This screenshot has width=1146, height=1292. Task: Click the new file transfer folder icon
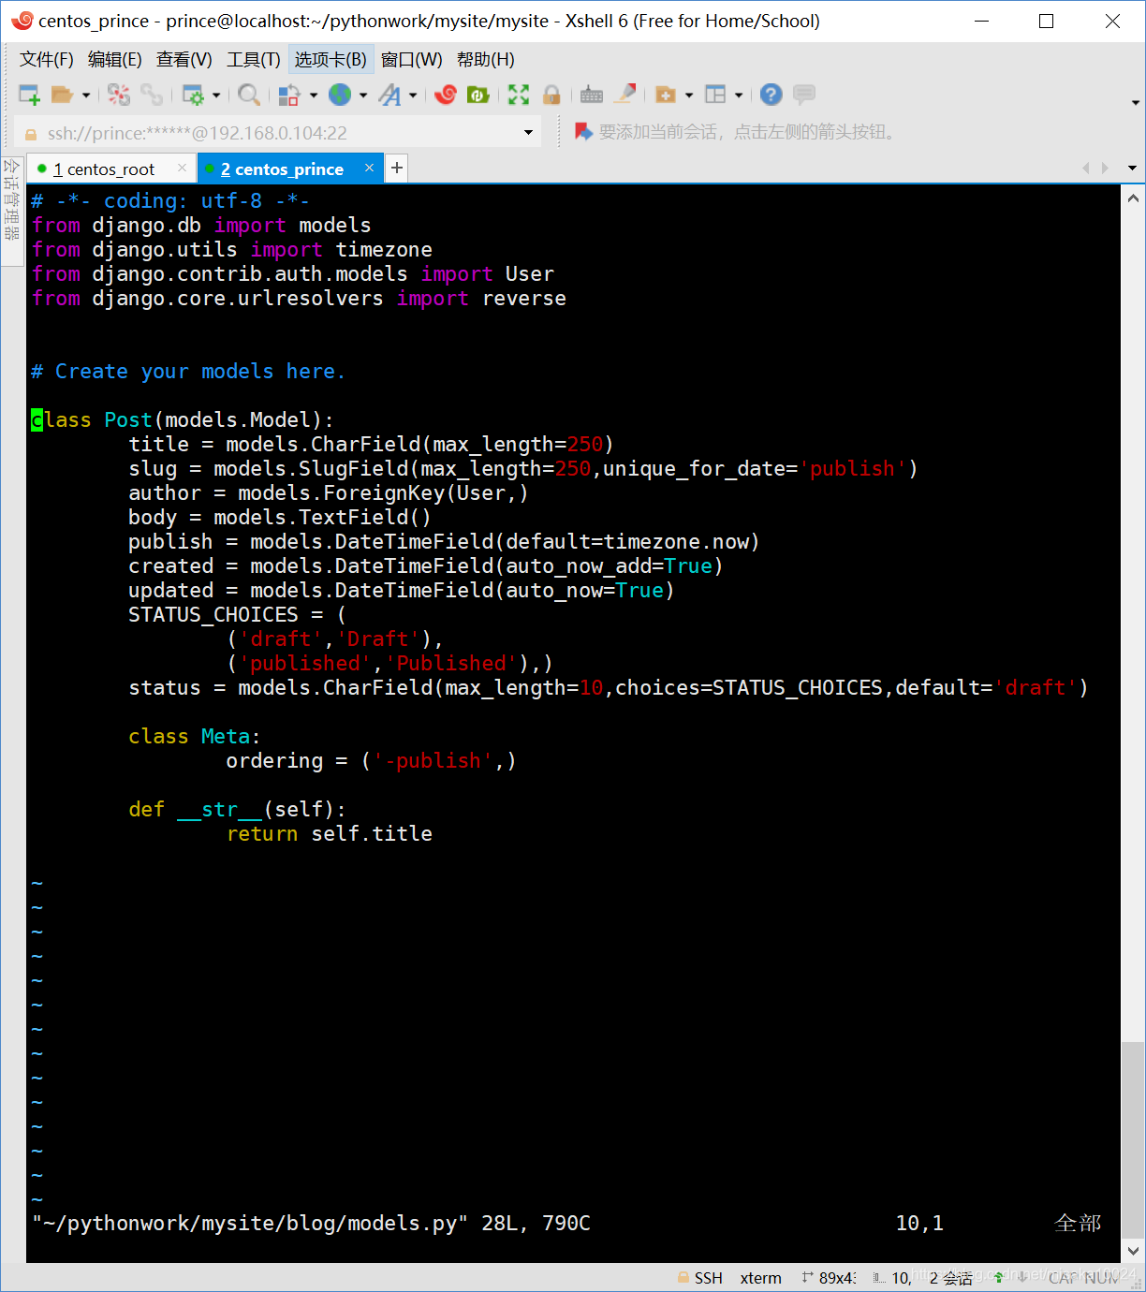pyautogui.click(x=666, y=95)
